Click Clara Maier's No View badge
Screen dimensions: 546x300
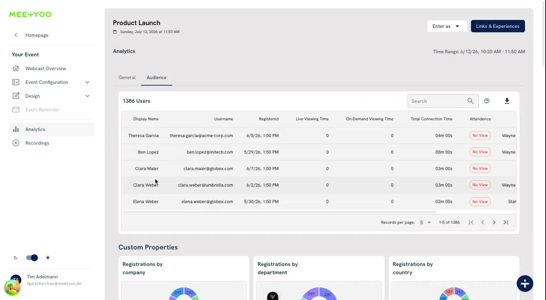(x=480, y=169)
